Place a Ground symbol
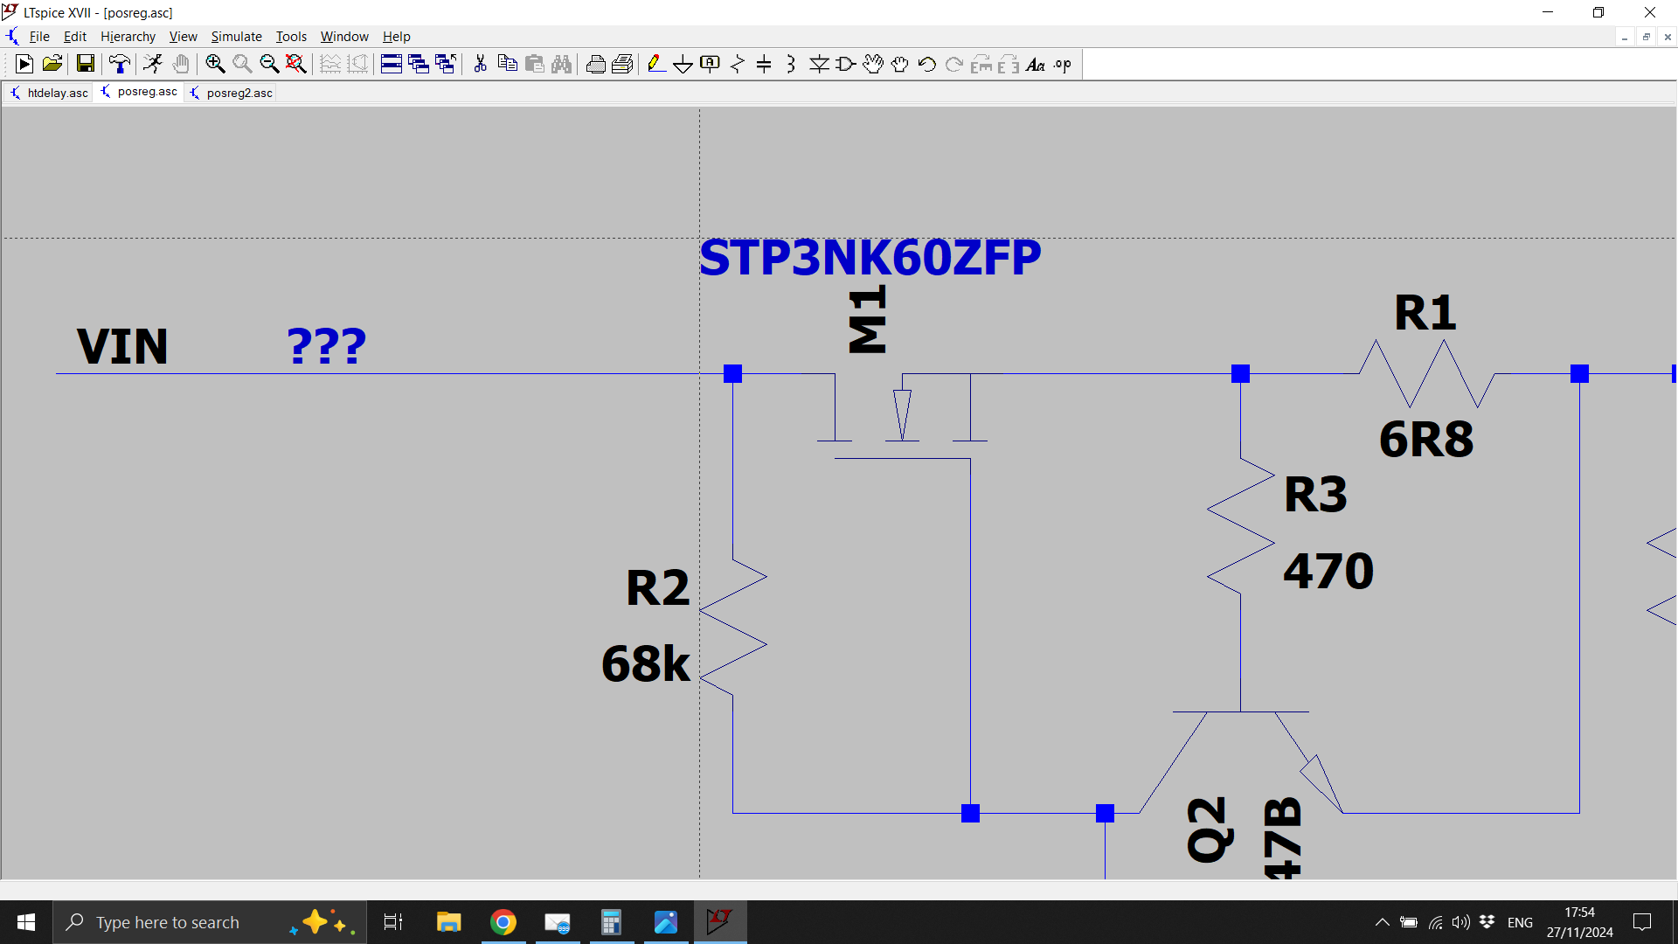The image size is (1678, 944). pyautogui.click(x=683, y=64)
